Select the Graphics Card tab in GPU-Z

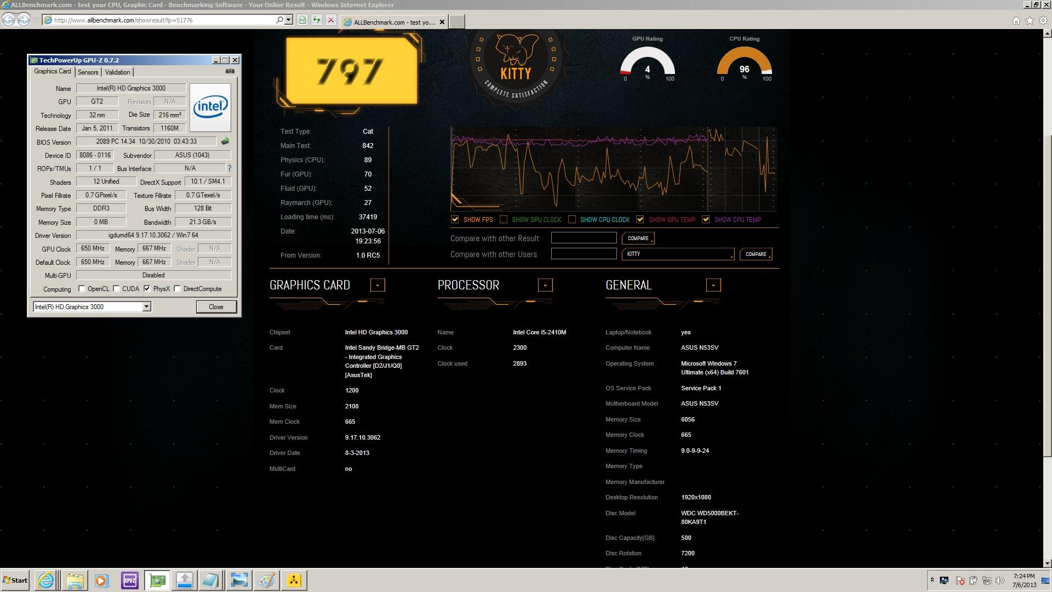coord(52,71)
